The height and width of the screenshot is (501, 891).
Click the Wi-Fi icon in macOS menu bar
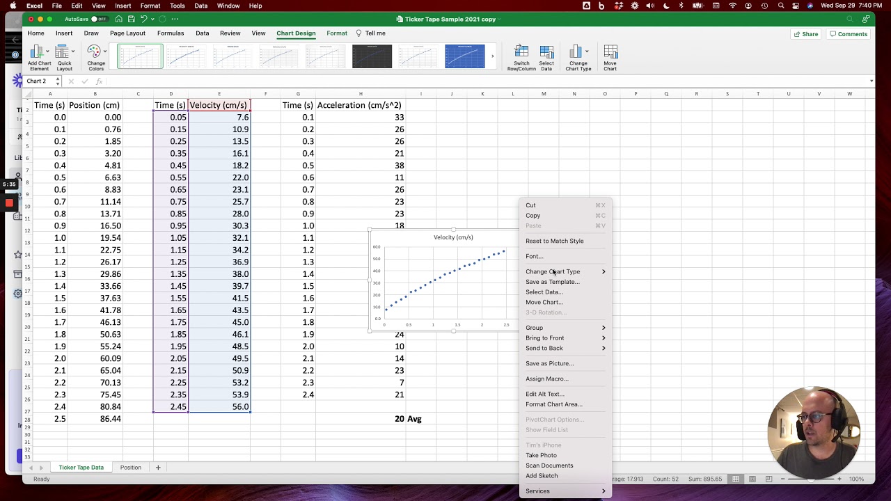click(x=732, y=6)
